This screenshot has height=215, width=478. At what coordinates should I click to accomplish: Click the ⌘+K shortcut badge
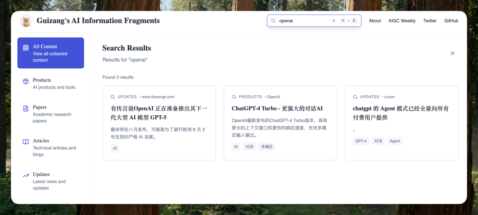pos(348,21)
